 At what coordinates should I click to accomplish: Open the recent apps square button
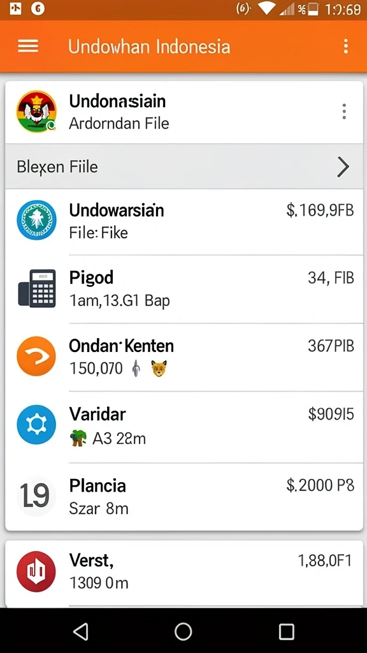coord(286,631)
